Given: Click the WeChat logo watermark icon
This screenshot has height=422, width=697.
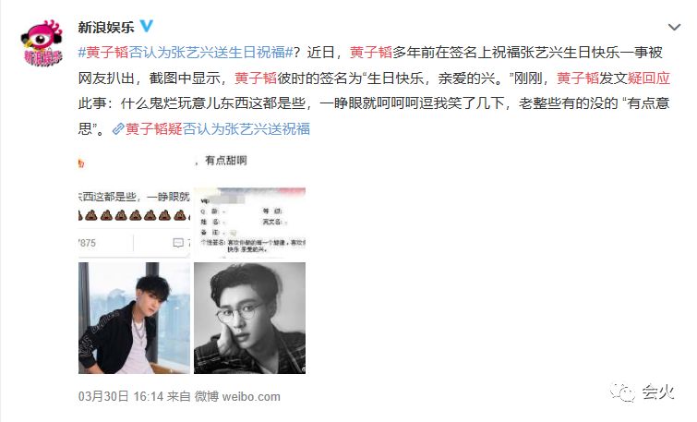Looking at the screenshot, I should (623, 392).
